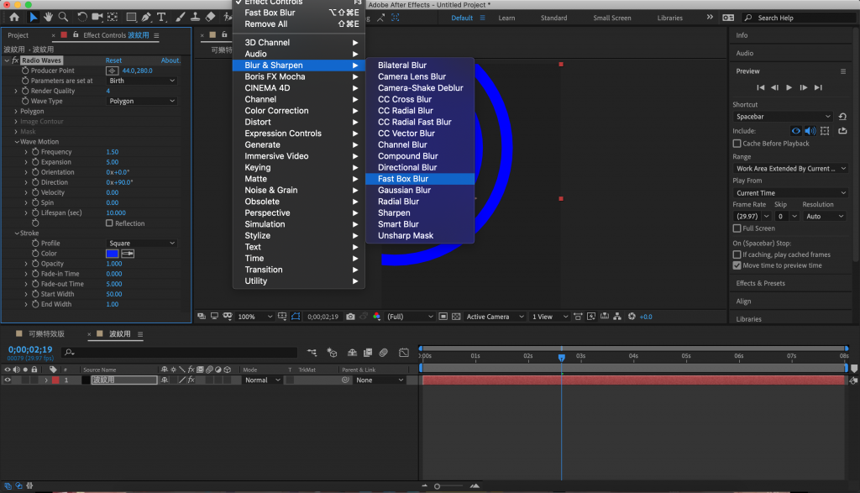
Task: Select the Unified Camera tool
Action: 97,17
